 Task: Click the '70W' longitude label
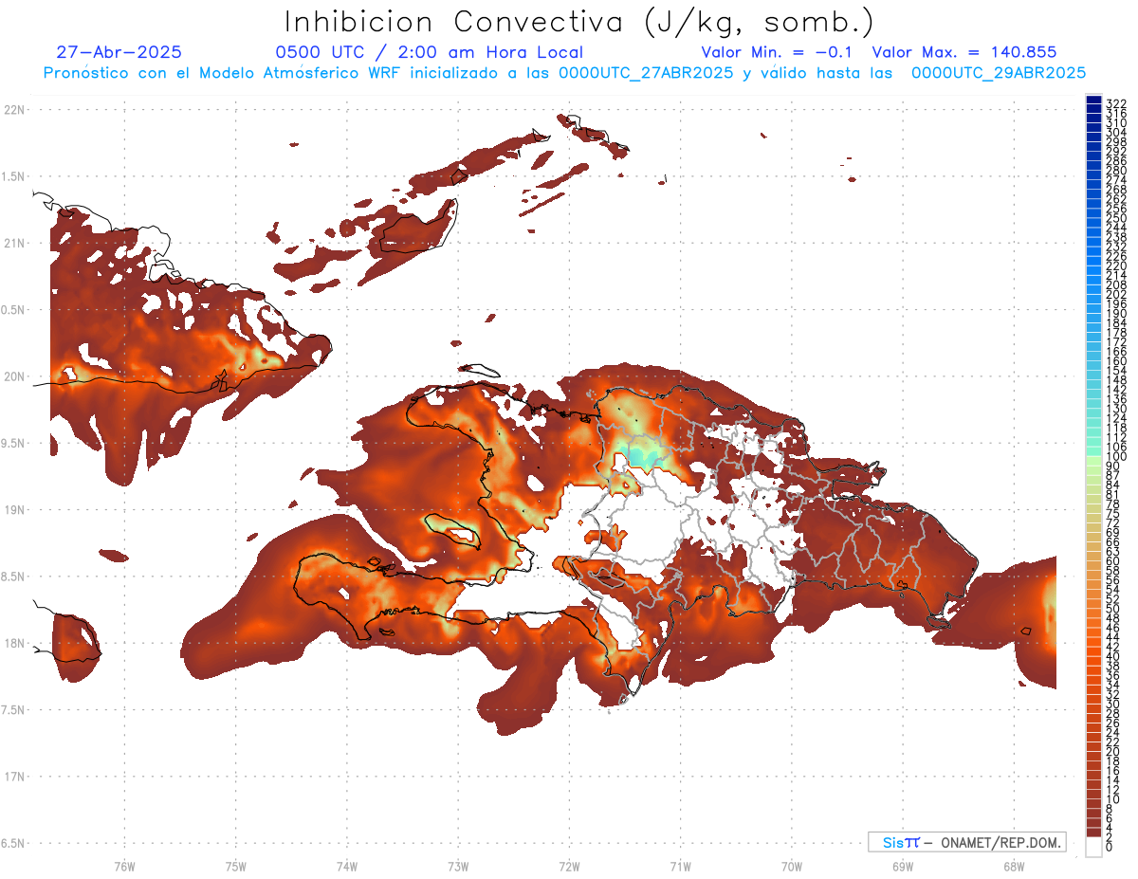click(791, 866)
